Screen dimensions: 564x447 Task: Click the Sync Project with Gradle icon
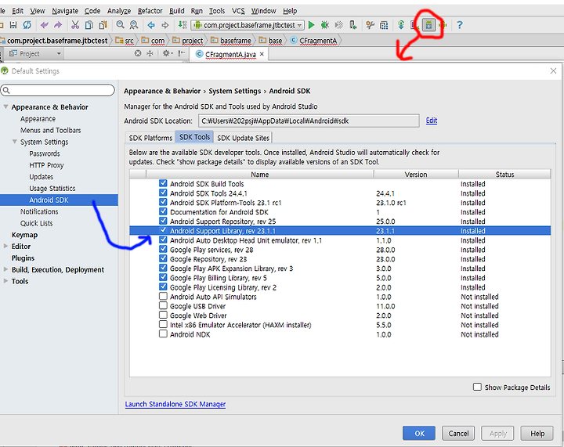click(401, 25)
